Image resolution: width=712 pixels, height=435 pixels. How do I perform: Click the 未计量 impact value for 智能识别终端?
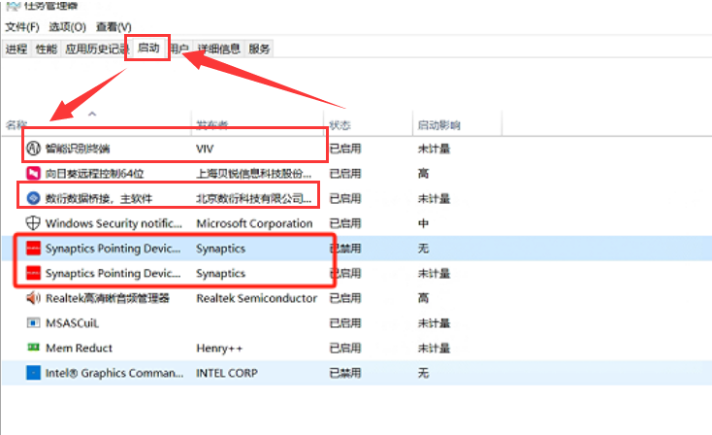coord(434,149)
